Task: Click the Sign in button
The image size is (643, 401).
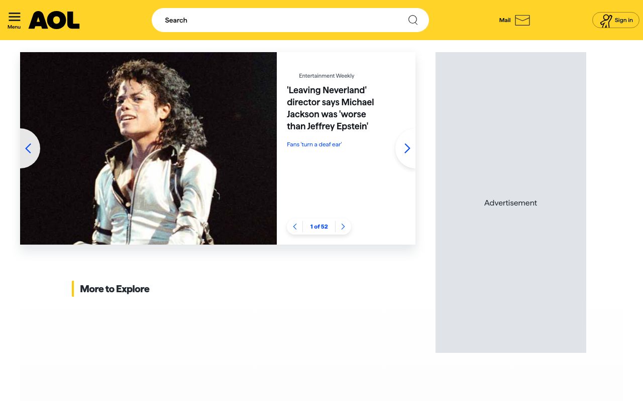Action: point(616,20)
